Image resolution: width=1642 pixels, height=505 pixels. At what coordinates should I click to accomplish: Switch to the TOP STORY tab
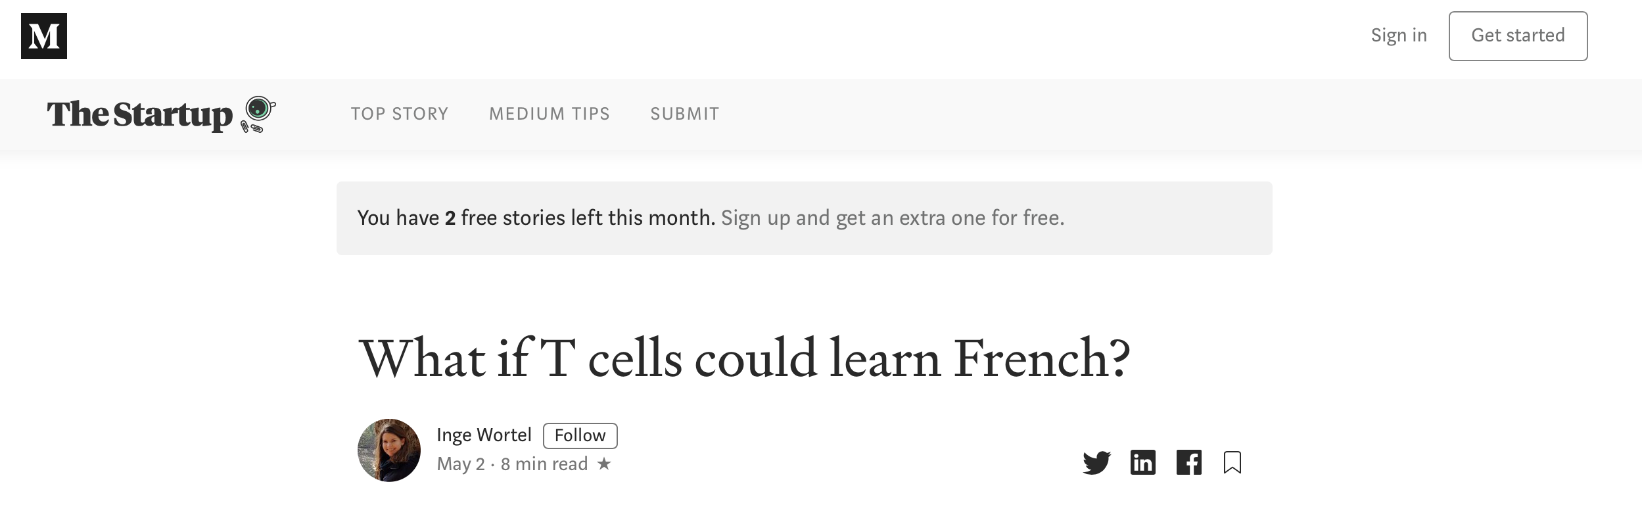click(x=399, y=114)
